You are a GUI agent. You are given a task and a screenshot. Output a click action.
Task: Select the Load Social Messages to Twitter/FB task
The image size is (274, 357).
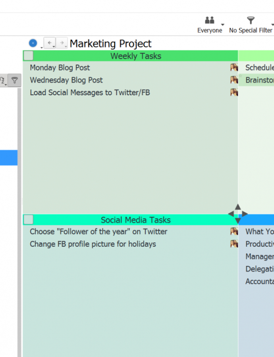pyautogui.click(x=90, y=92)
